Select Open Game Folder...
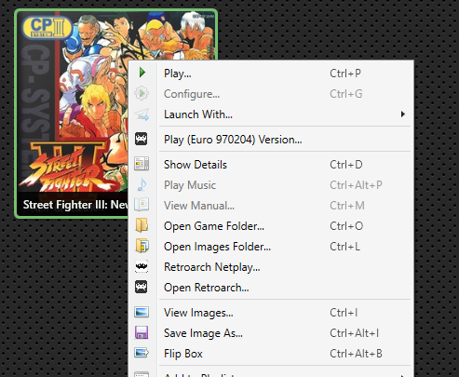This screenshot has height=377, width=459. click(x=271, y=226)
